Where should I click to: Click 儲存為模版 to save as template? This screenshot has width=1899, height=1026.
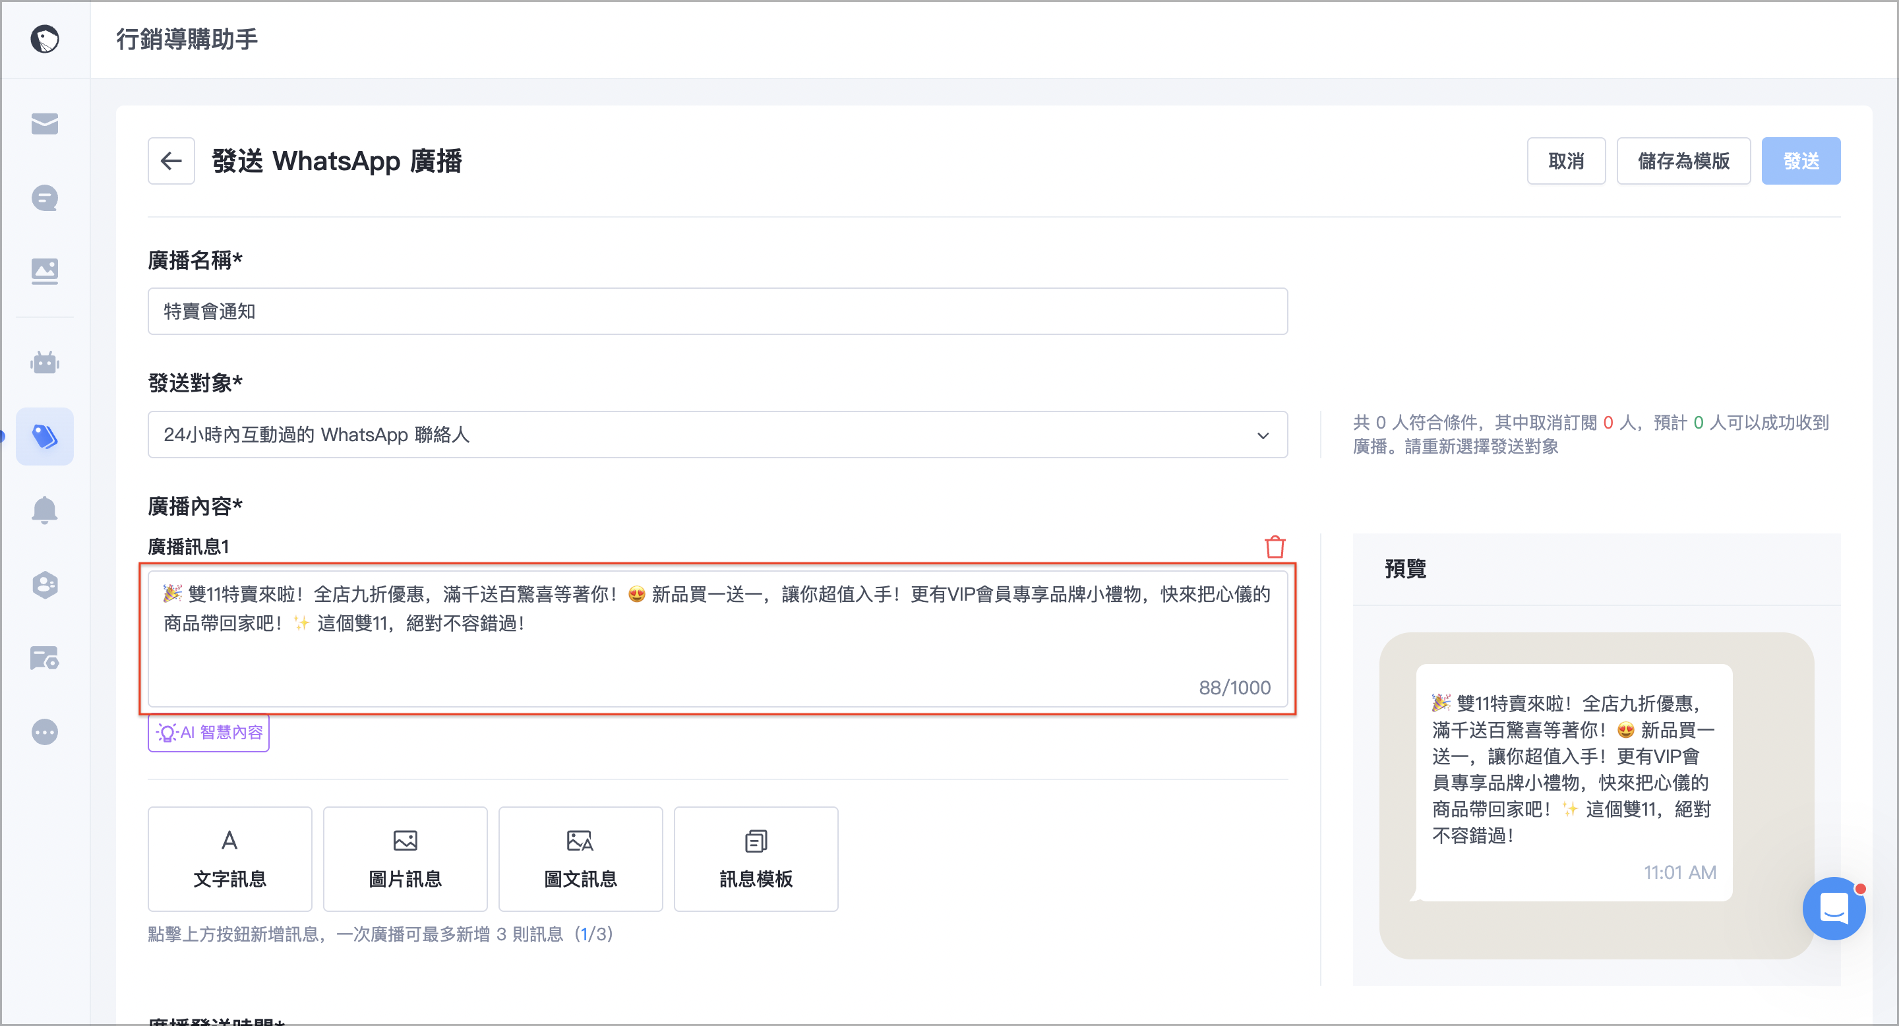pos(1683,161)
